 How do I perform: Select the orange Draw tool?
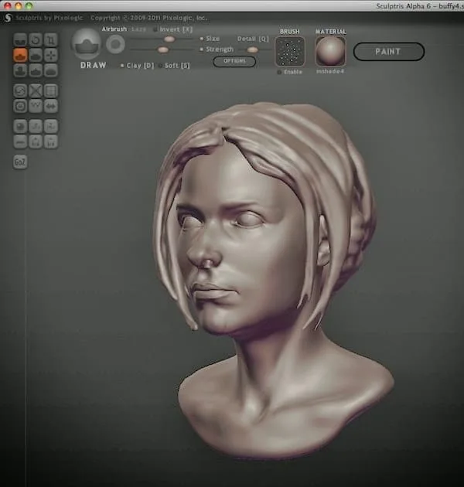(20, 55)
